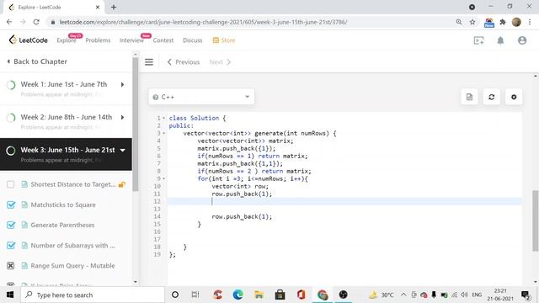
Task: Open editor settings gear icon
Action: (514, 97)
